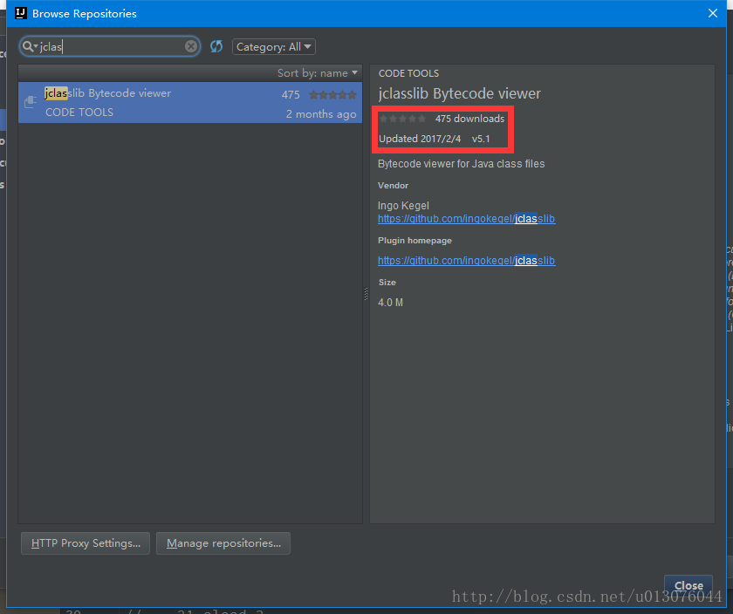733x614 pixels.
Task: Open HTTP Proxy Settings dialog
Action: click(86, 543)
